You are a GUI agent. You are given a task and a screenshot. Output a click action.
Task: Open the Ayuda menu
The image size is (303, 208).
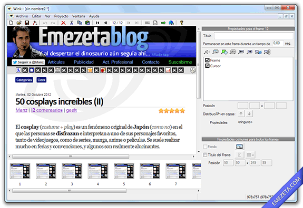[94, 16]
